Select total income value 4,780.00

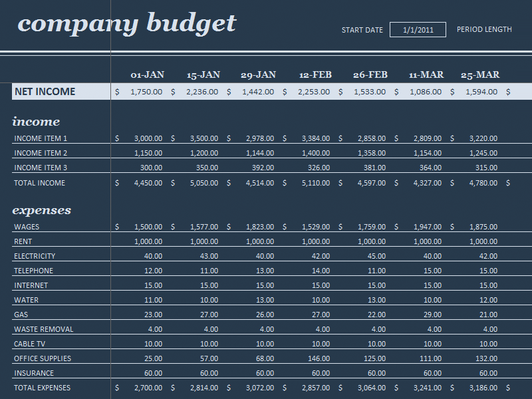(483, 183)
